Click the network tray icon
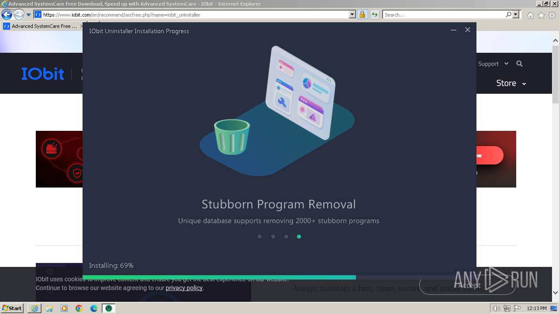Screen dimensions: 559x314 tap(507, 309)
